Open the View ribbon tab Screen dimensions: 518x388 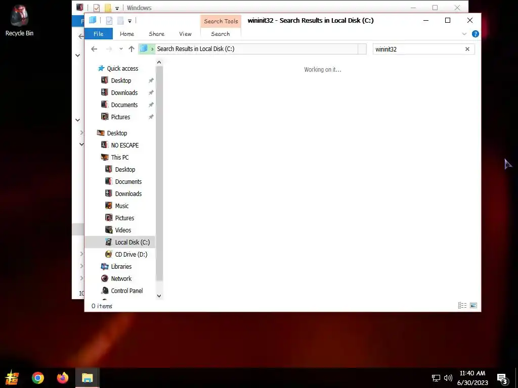185,34
